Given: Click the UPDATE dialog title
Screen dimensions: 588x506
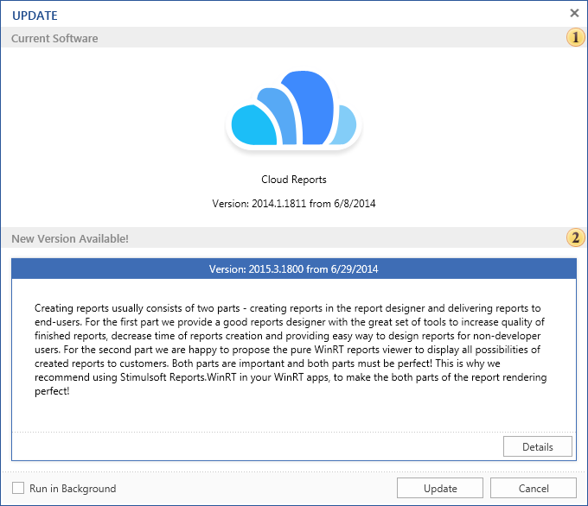Looking at the screenshot, I should (x=35, y=14).
